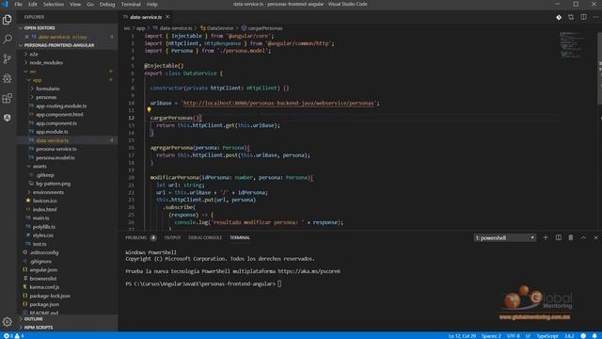Open persona.model.ts file
602x339 pixels.
click(55, 157)
